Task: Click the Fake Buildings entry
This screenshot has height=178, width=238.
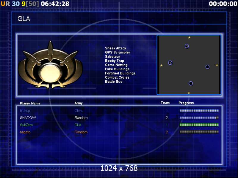Action: click(x=117, y=69)
